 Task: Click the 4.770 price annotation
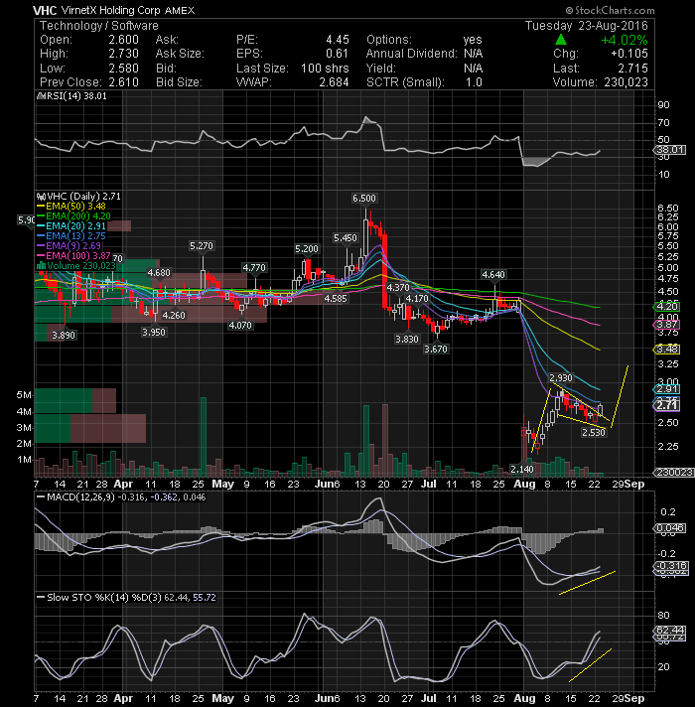point(254,268)
